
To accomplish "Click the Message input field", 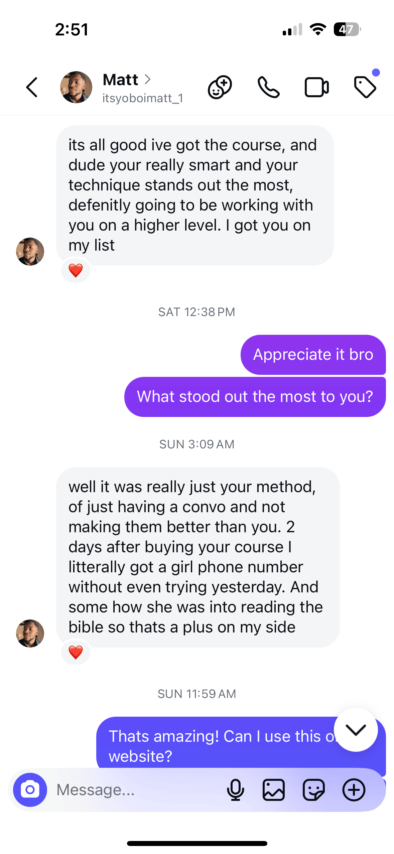I will point(134,790).
